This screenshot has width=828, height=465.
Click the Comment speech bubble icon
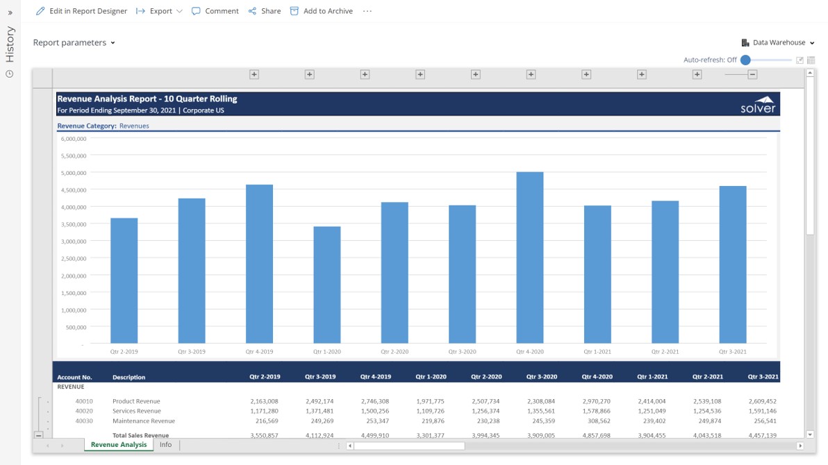196,11
